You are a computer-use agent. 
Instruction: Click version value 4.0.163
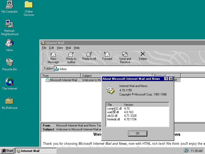coord(129,112)
